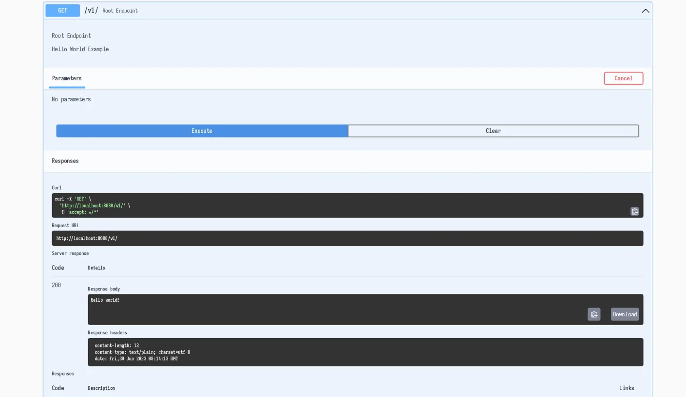Click the 'Server response' label
This screenshot has width=686, height=397.
pos(70,253)
